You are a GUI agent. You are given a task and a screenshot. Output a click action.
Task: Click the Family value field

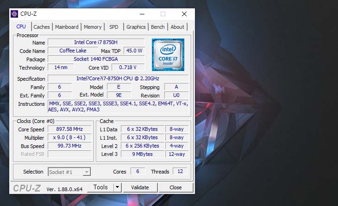tap(60, 87)
